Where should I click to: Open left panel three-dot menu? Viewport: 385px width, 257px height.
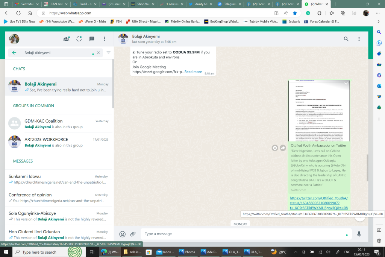click(105, 39)
